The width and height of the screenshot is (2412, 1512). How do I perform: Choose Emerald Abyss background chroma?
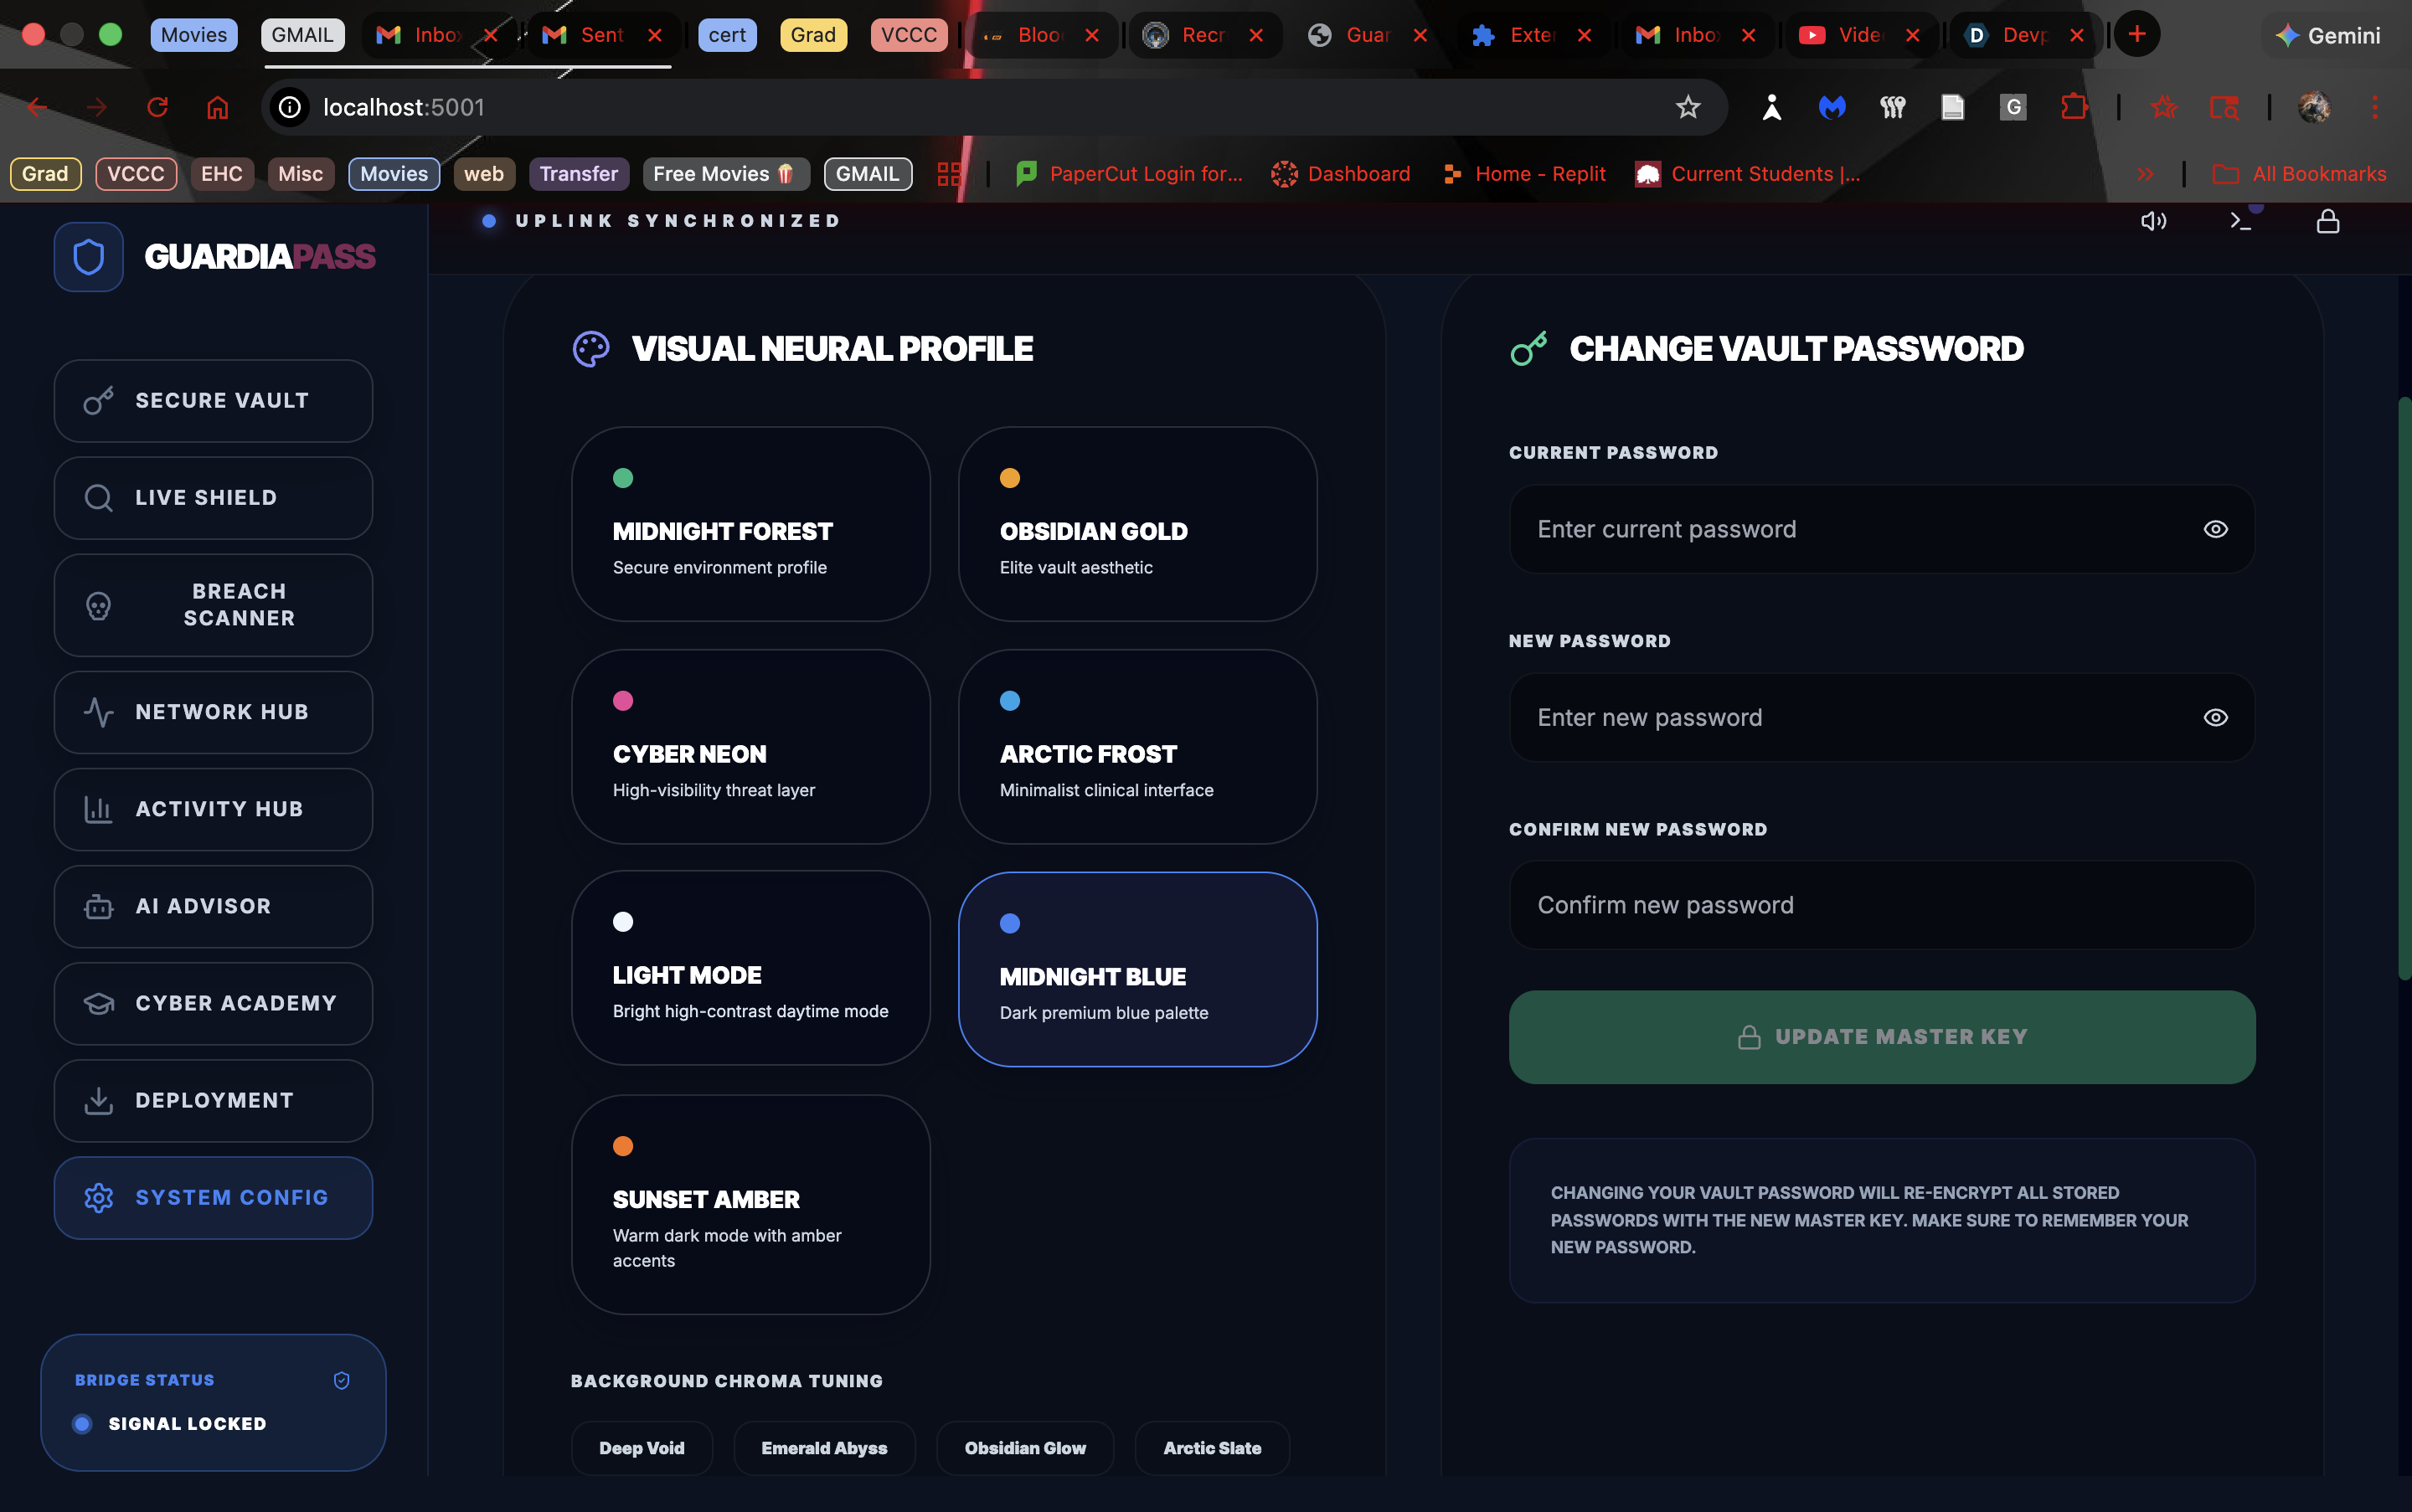823,1447
